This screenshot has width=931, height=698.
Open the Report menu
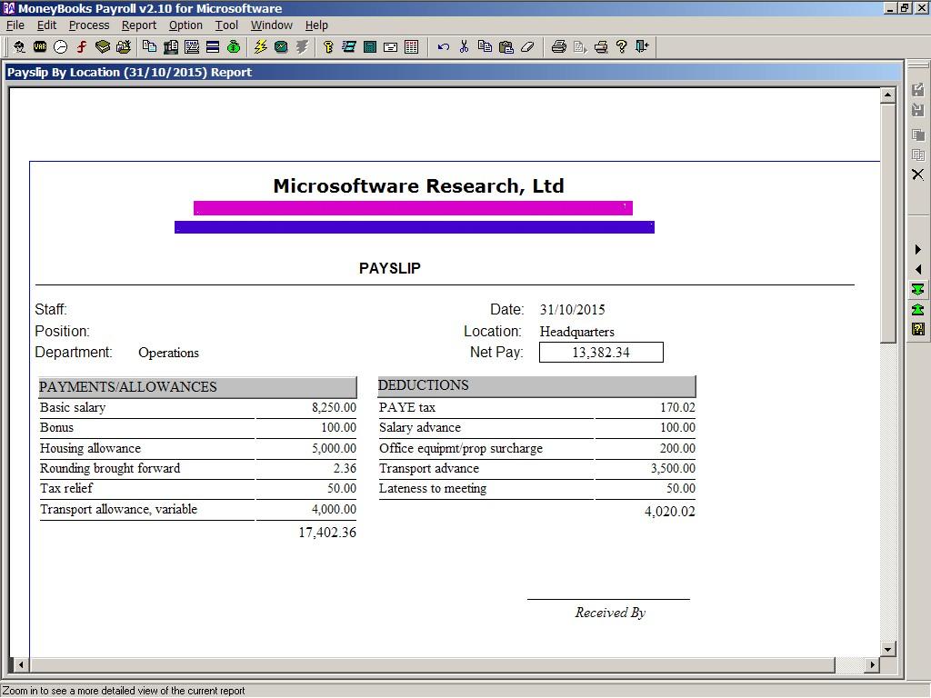139,25
